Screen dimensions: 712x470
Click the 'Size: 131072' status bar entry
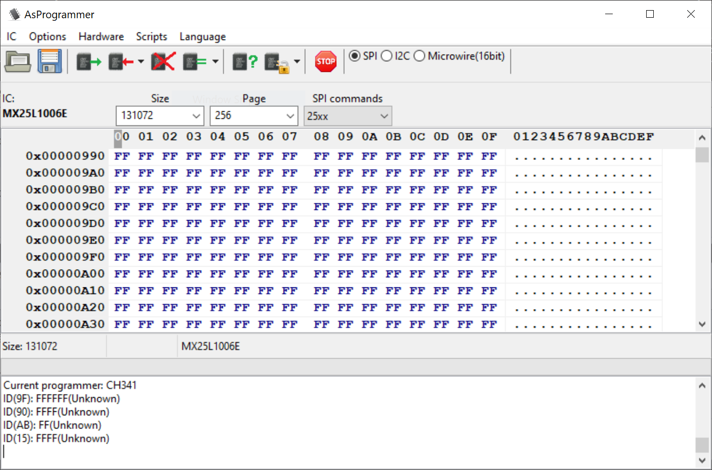(30, 346)
